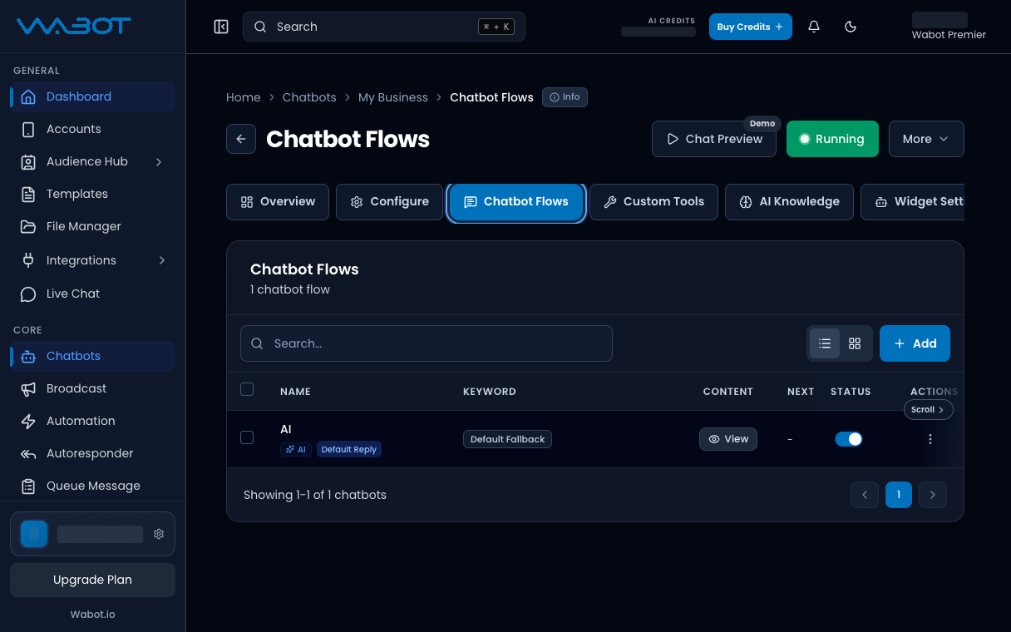Open Wabot Premier account menu
Screen dimensions: 1011x632
(x=949, y=27)
